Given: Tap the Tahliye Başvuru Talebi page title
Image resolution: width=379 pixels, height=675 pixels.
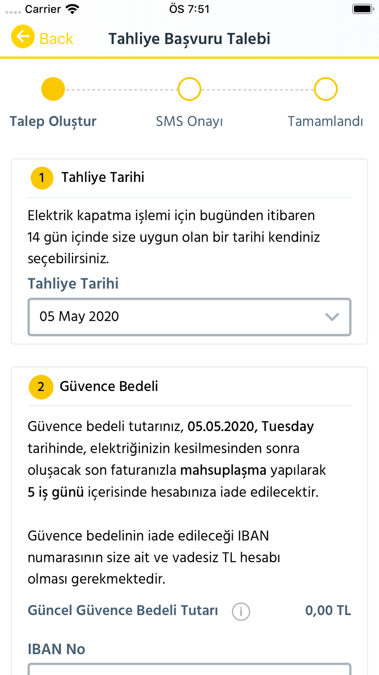Looking at the screenshot, I should [x=189, y=39].
